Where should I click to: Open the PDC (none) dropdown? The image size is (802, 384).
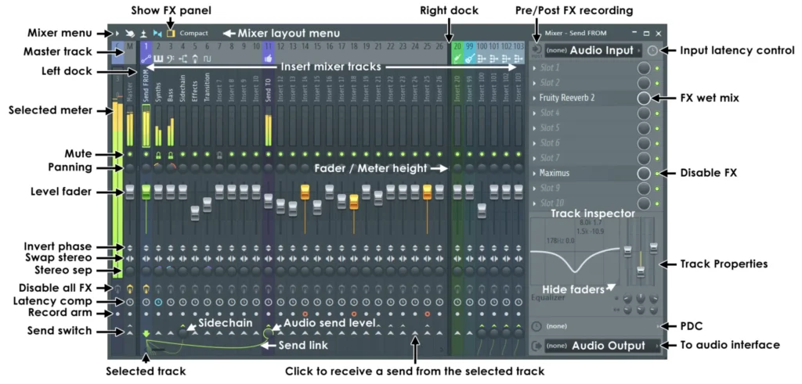[602, 326]
